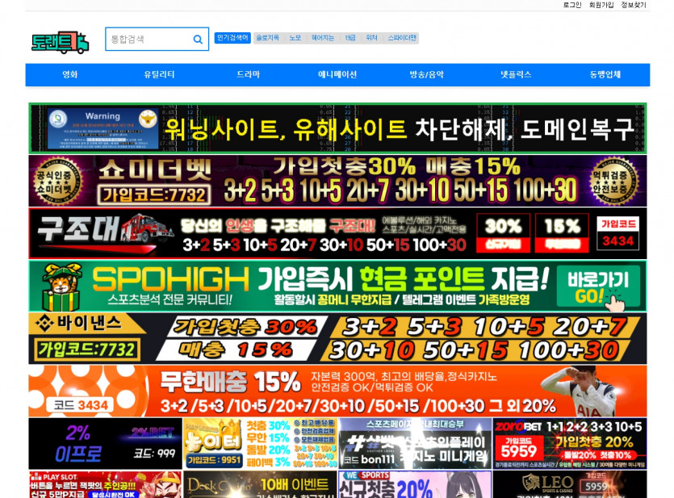Click the 회원가입 link
Viewport: 674px width, 498px height.
click(601, 6)
